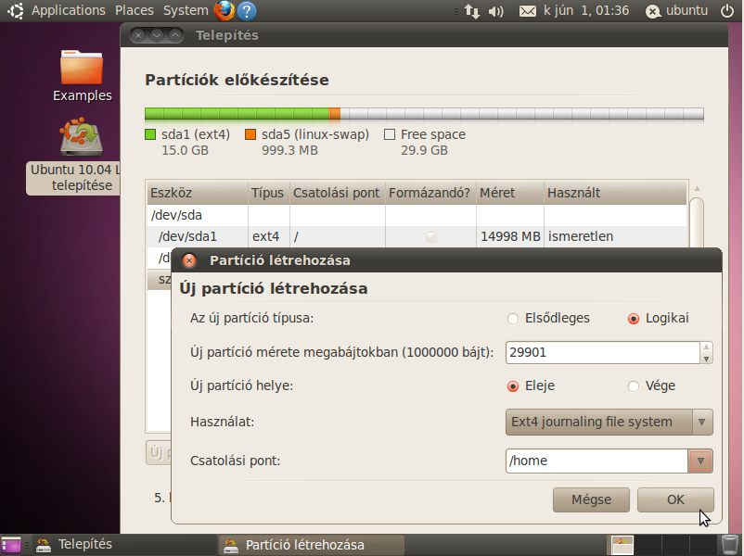Click the network connection indicator icon
744x556 pixels.
pos(472,11)
